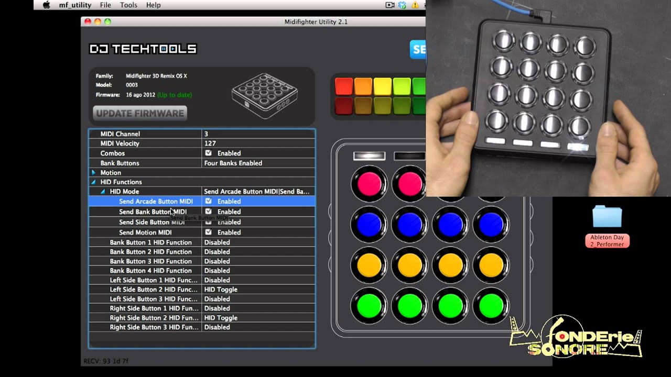
Task: Collapse the HID Functions section
Action: (x=93, y=182)
